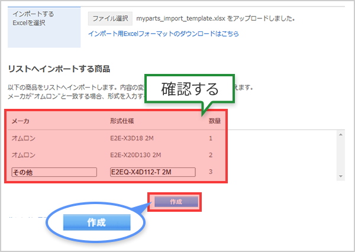The image size is (355, 252).
Task: Select the E2E-X3D18 2M model text
Action: point(132,138)
